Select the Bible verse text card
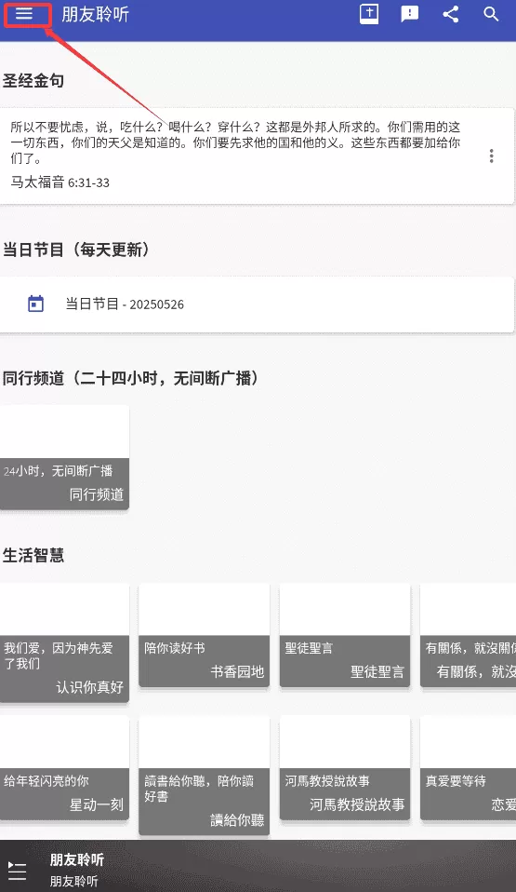 click(257, 155)
